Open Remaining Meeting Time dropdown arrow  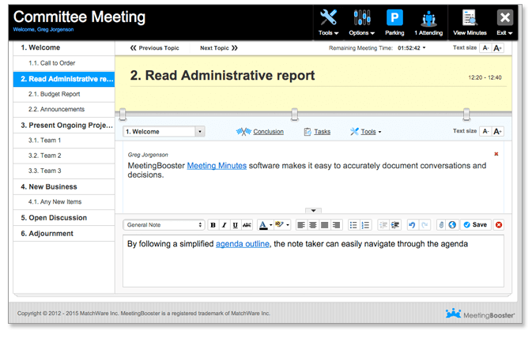424,48
